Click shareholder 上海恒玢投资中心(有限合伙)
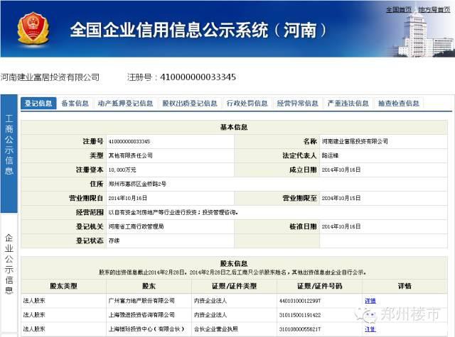455x337 pixels. (x=146, y=329)
